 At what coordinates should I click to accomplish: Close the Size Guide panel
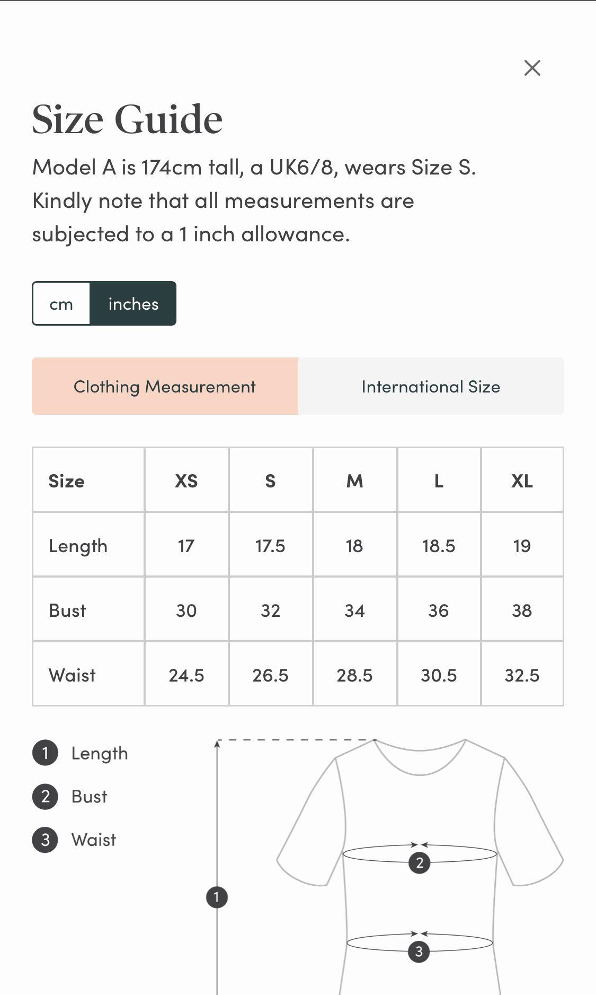point(532,68)
